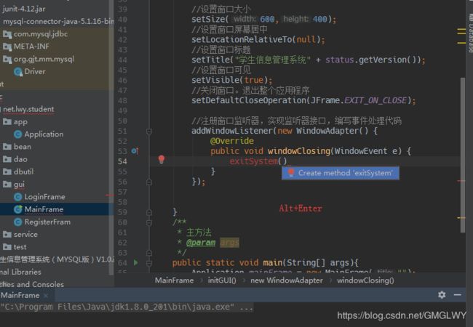Click the setTitle statement on line 44
The image size is (473, 327).
coord(309,60)
